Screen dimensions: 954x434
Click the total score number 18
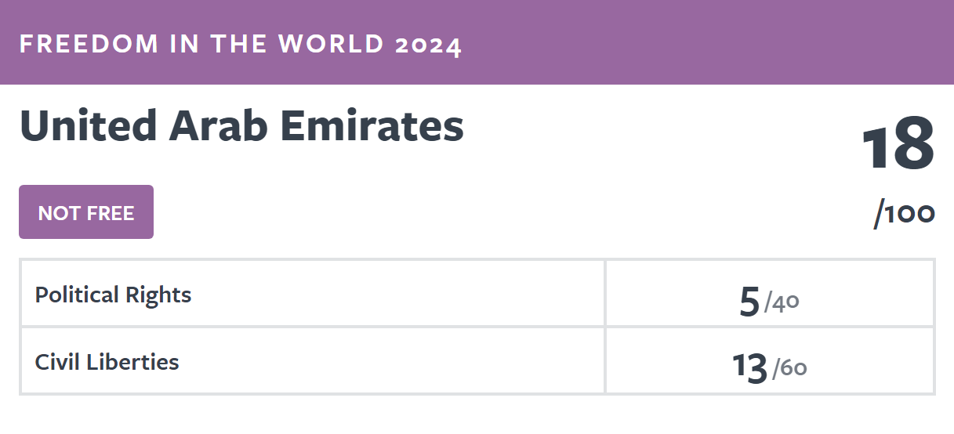(898, 145)
